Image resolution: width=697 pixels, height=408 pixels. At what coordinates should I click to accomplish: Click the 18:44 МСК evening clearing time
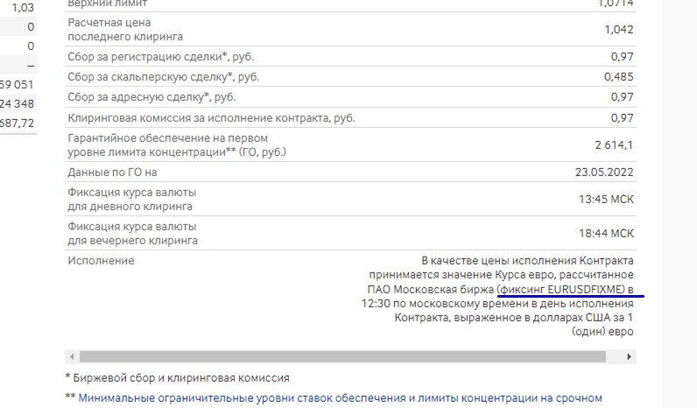(x=606, y=233)
